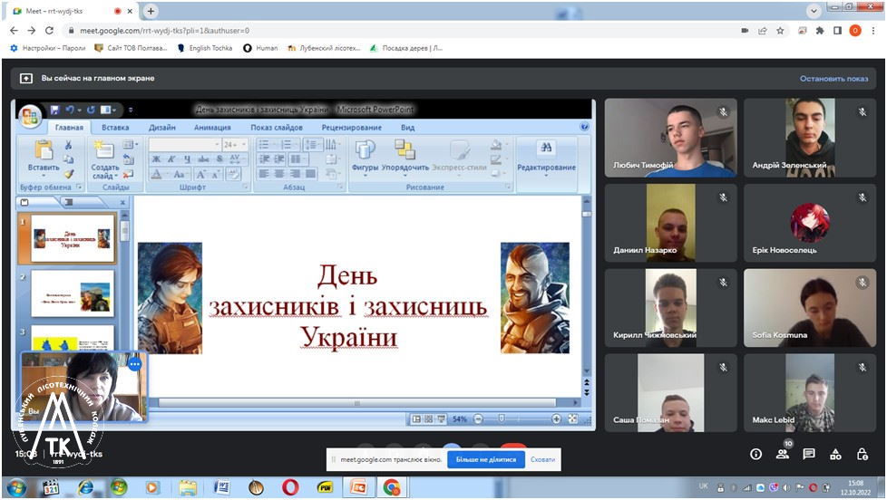The width and height of the screenshot is (887, 500).
Task: Expand Рисование drawing dialog launcher
Action: [507, 187]
